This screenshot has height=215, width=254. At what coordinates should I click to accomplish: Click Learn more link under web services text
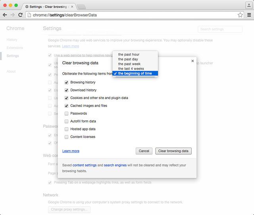71,46
